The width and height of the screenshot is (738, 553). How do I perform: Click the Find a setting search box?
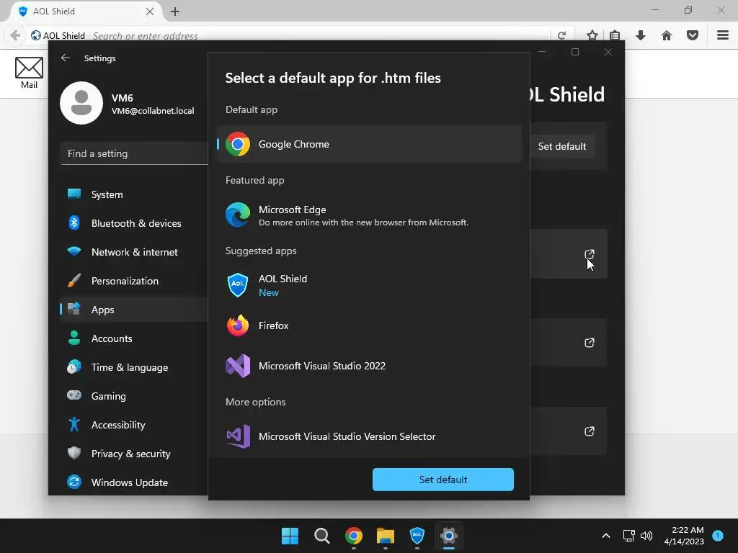[x=134, y=153]
